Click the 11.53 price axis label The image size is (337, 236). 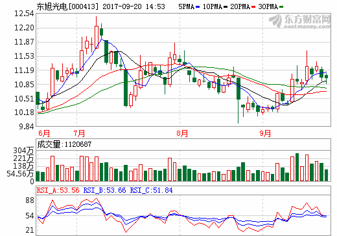[x=24, y=56]
